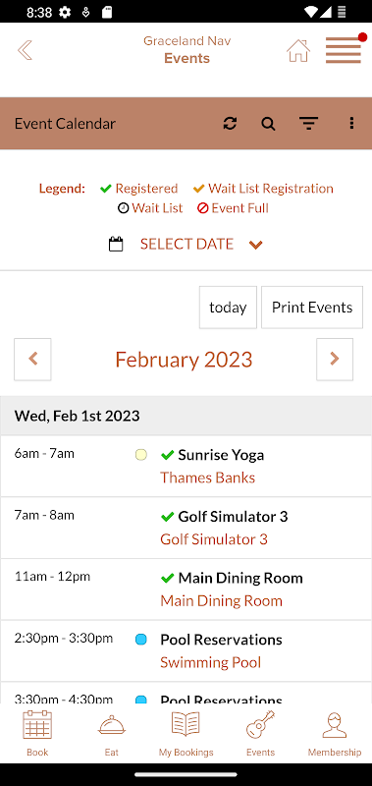Open the event filter icon
The height and width of the screenshot is (786, 372).
click(x=308, y=124)
